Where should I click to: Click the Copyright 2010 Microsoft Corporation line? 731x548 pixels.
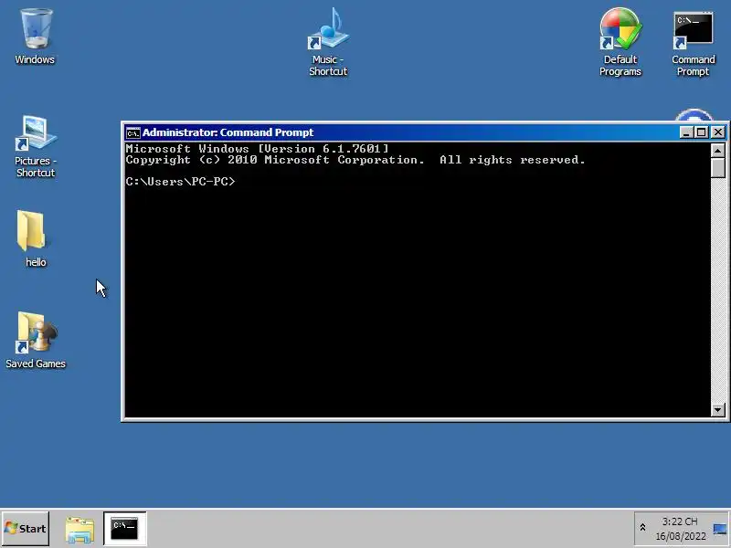355,160
